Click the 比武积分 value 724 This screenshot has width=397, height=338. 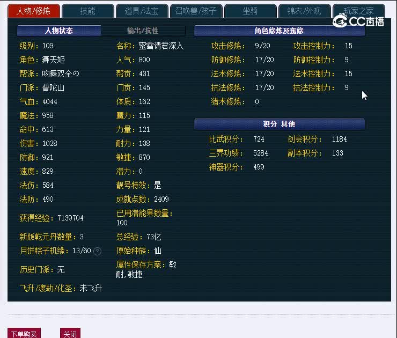(x=259, y=139)
